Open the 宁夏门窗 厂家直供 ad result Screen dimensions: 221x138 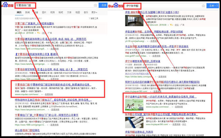[35, 23]
